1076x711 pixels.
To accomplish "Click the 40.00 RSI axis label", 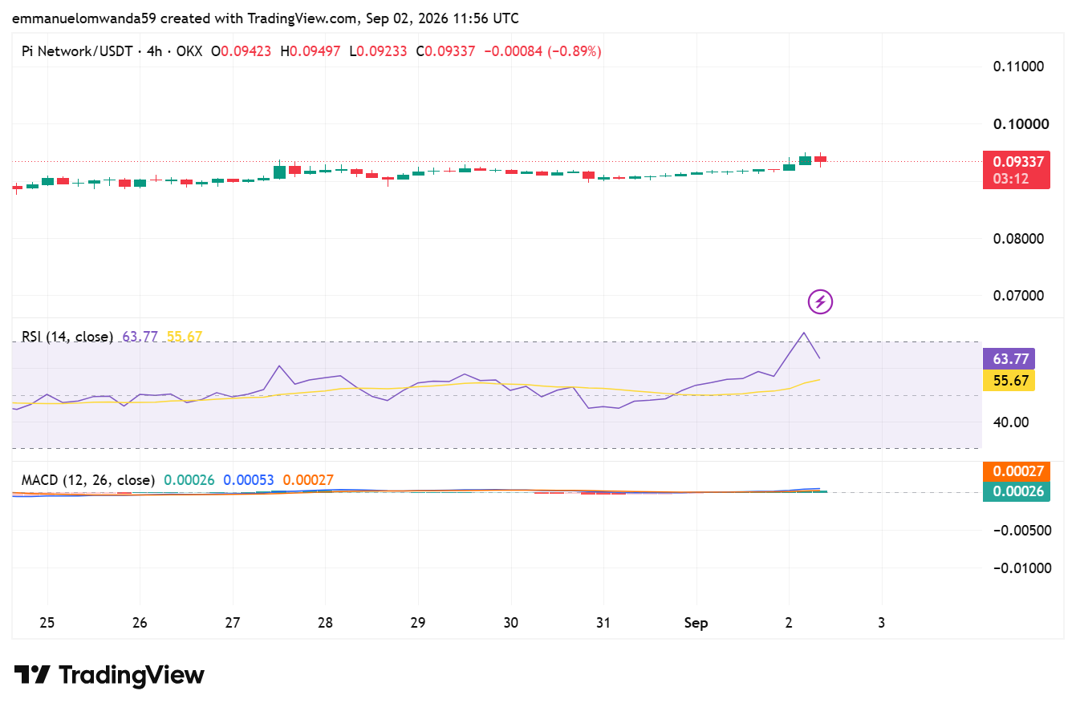I will click(1010, 422).
